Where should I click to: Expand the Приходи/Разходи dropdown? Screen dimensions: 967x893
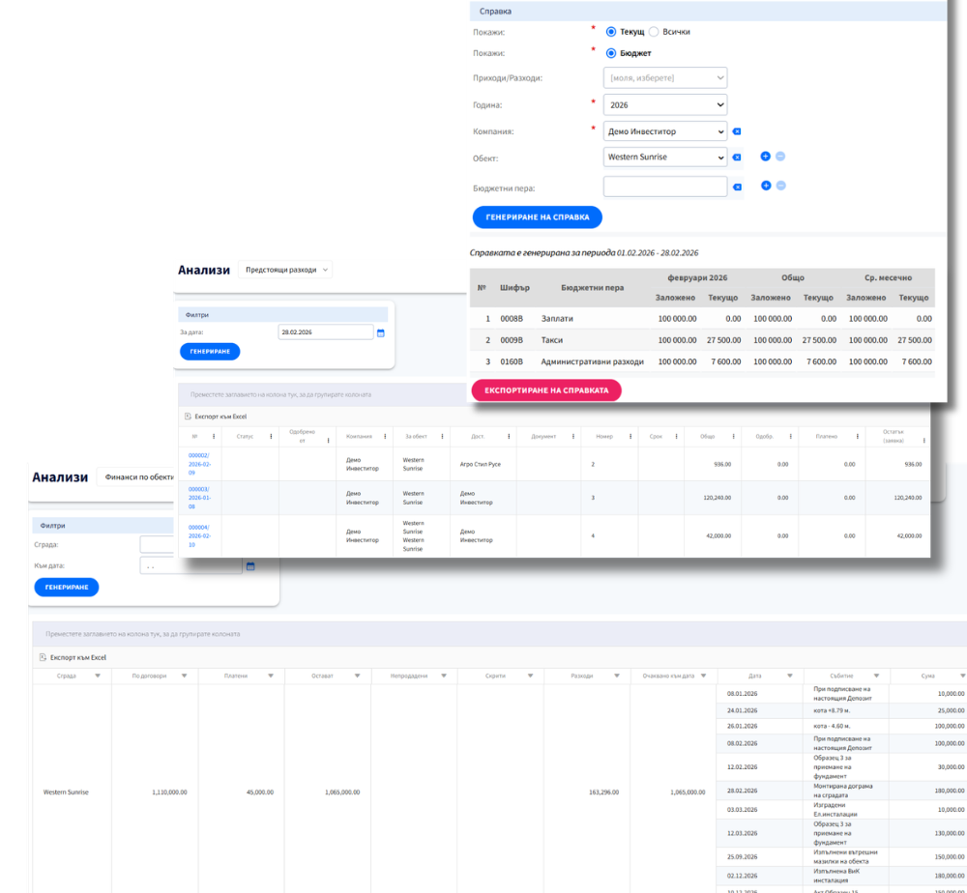pyautogui.click(x=665, y=77)
